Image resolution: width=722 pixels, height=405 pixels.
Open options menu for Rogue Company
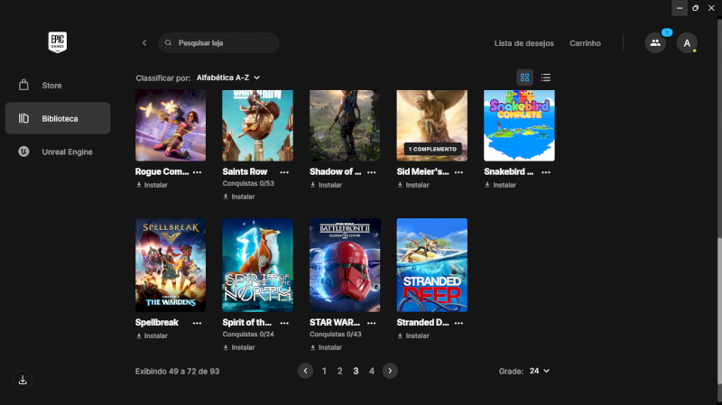tap(197, 172)
